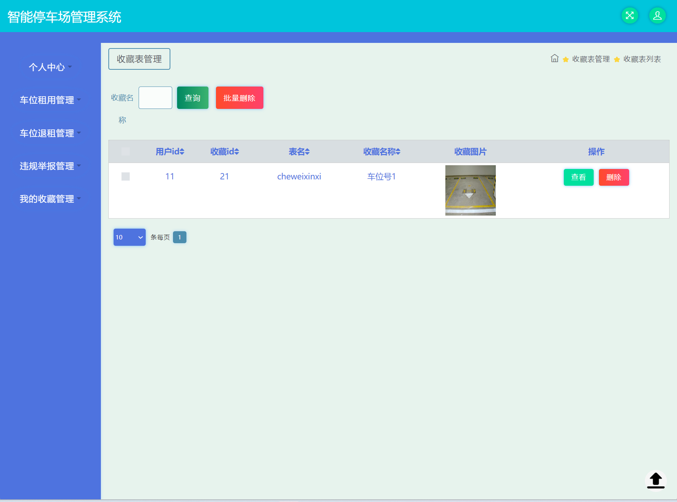677x502 pixels.
Task: Click table cell 车位号1
Action: [x=381, y=176]
